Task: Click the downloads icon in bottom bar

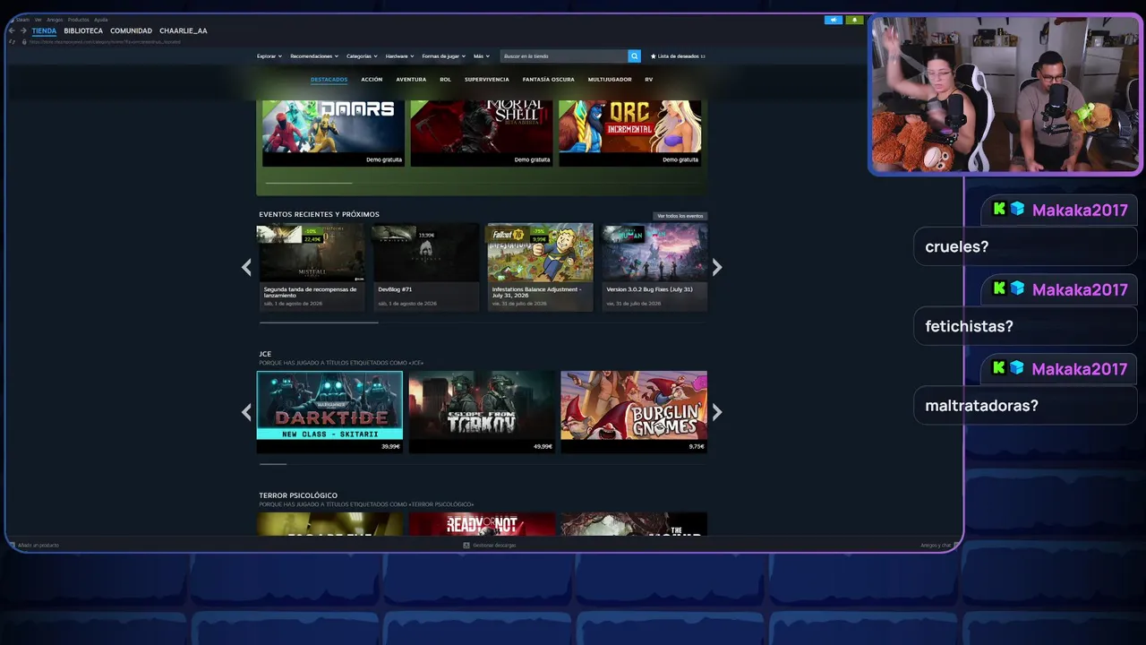Action: [x=466, y=545]
